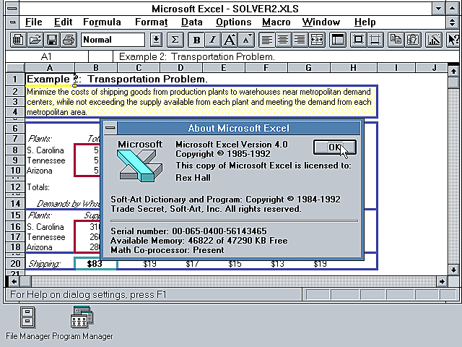
Task: Click the formula bar text
Action: click(196, 56)
